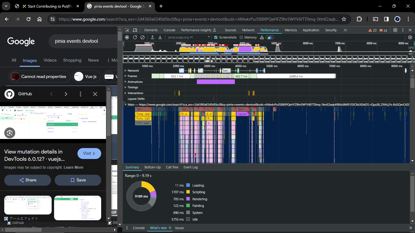Screen dimensions: 415x233
Task: Go to Chrome home page icon
Action: 39,19
